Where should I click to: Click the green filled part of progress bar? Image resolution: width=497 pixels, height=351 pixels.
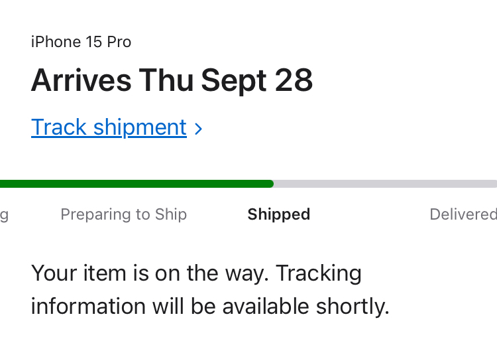tap(133, 184)
